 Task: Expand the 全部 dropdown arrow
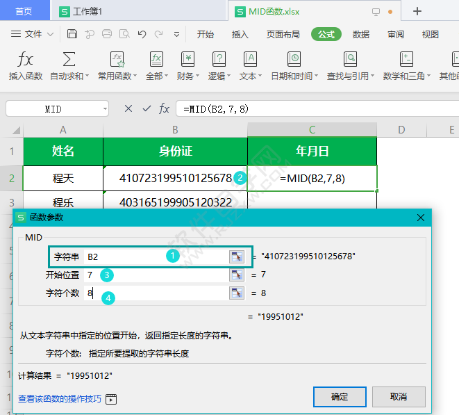tap(166, 76)
